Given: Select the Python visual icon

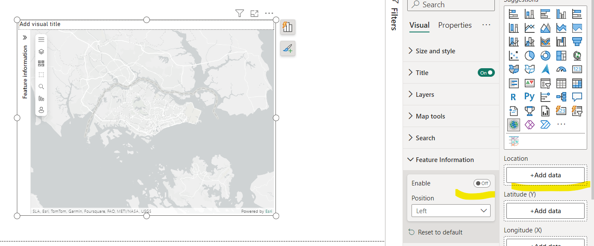Looking at the screenshot, I should (x=529, y=97).
